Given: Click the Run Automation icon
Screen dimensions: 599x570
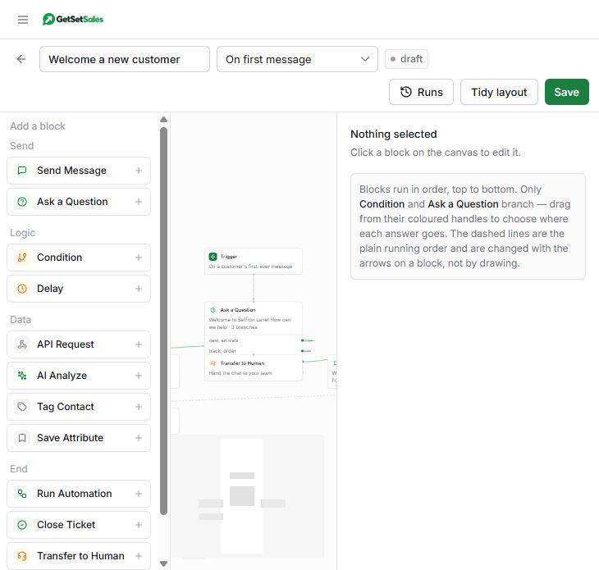Looking at the screenshot, I should click(x=22, y=494).
